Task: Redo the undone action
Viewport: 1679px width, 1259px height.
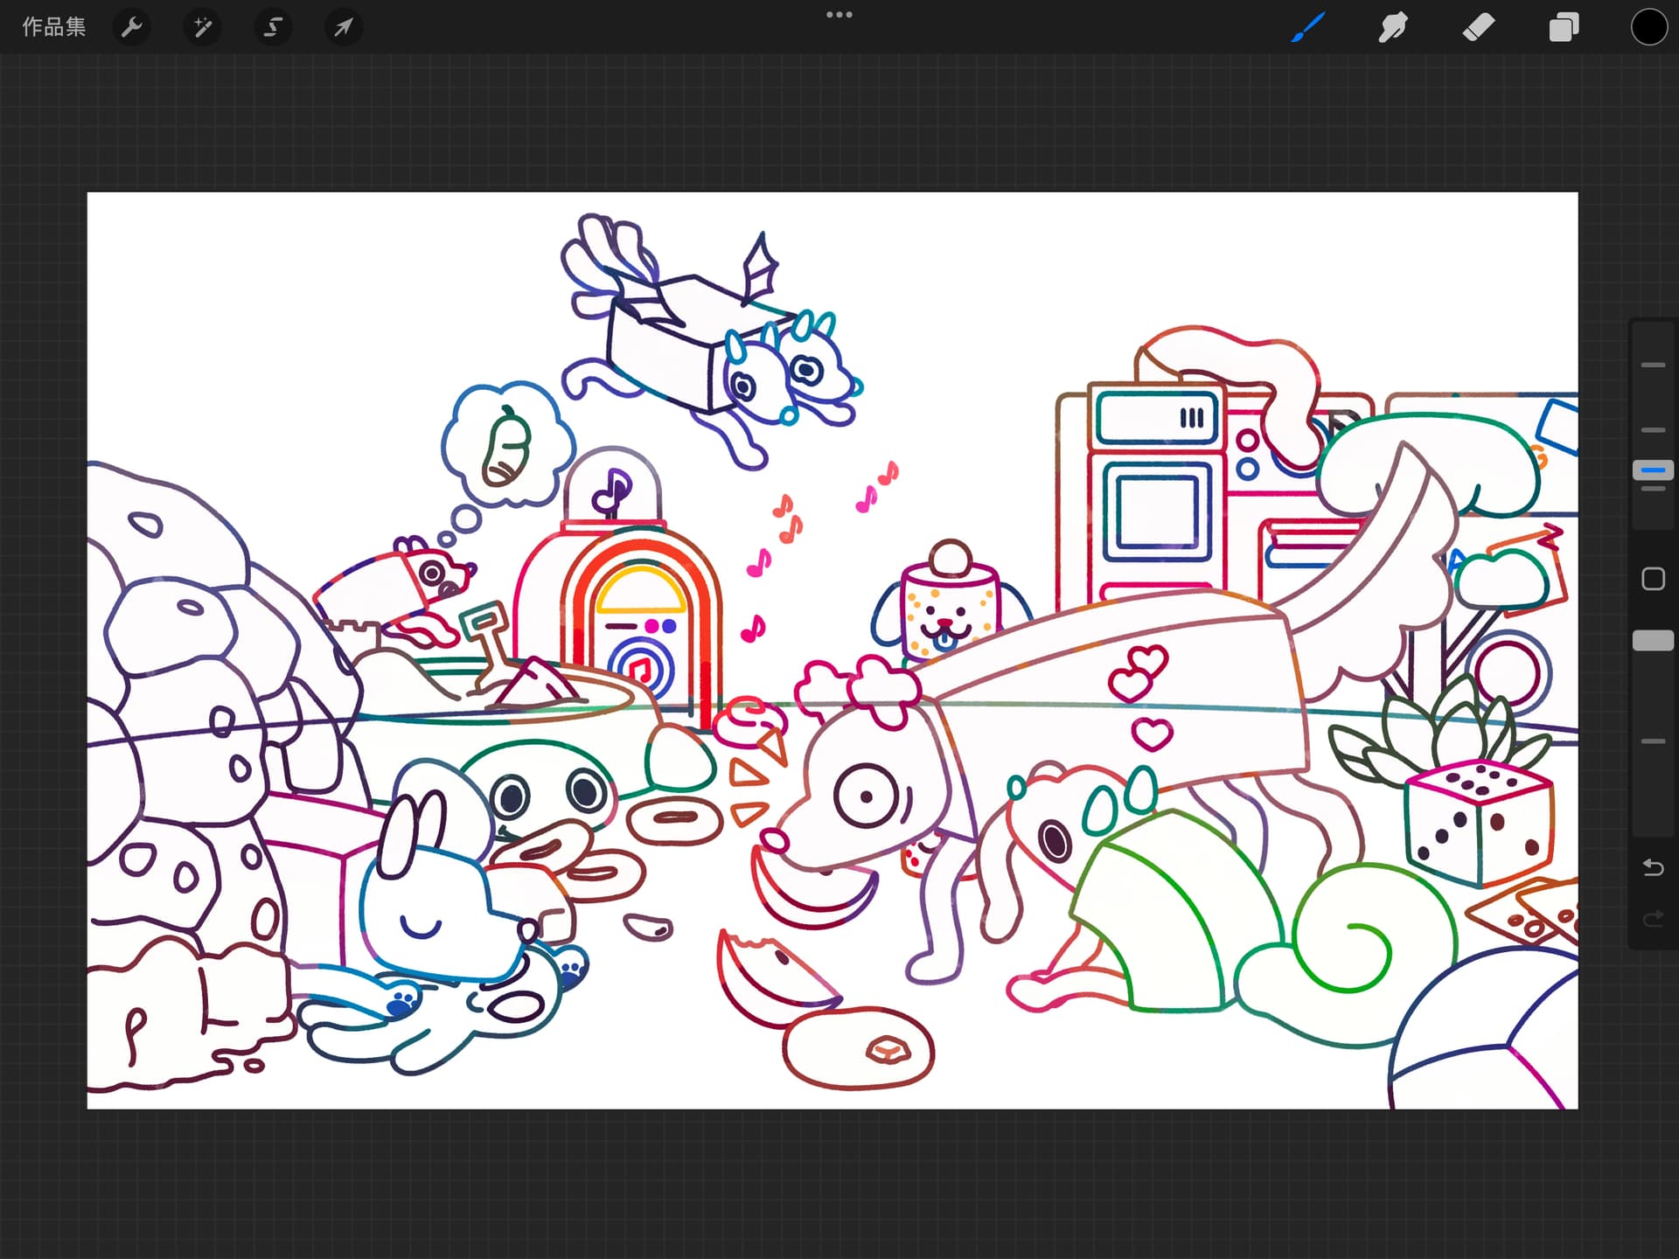Action: 1653,918
